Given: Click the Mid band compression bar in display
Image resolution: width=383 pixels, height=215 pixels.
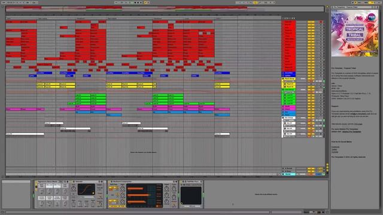Looking at the screenshot, I should click(138, 195).
